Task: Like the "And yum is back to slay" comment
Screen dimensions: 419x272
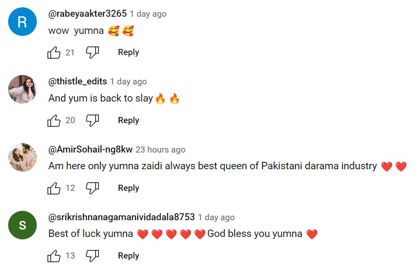Action: pos(54,121)
